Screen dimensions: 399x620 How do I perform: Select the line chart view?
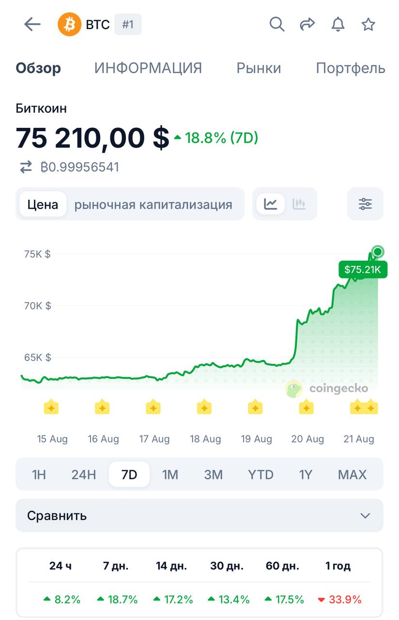click(271, 204)
